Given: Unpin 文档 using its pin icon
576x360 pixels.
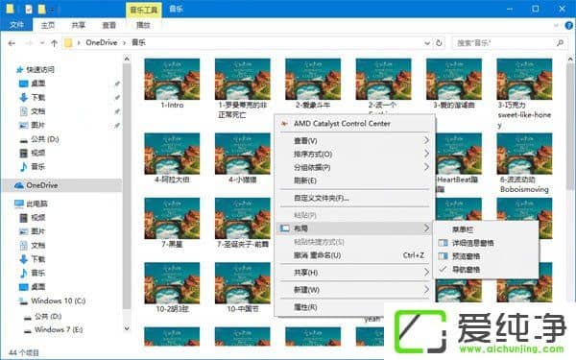Looking at the screenshot, I should 117,111.
